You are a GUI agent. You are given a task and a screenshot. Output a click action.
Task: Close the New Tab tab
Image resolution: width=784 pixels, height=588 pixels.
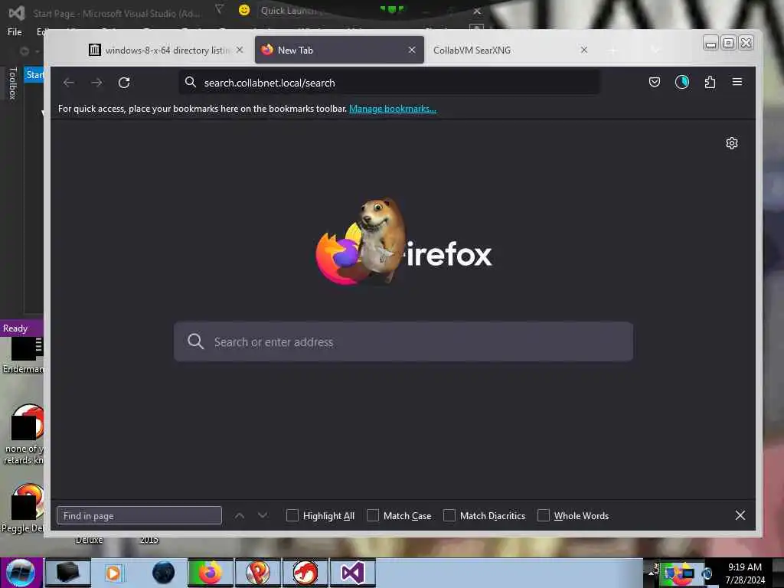(x=412, y=50)
